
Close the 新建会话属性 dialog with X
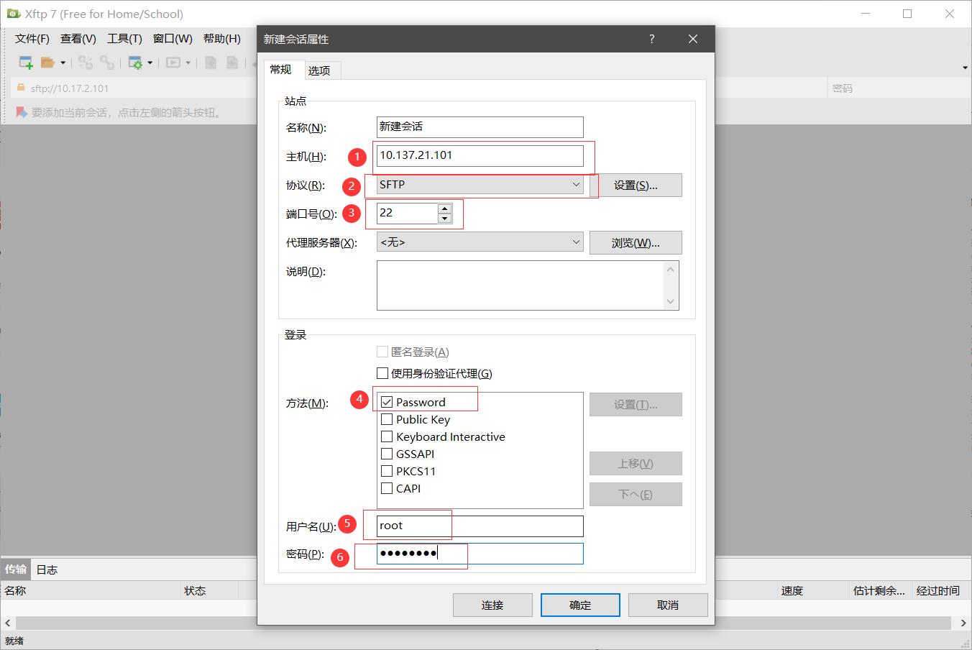click(x=693, y=39)
